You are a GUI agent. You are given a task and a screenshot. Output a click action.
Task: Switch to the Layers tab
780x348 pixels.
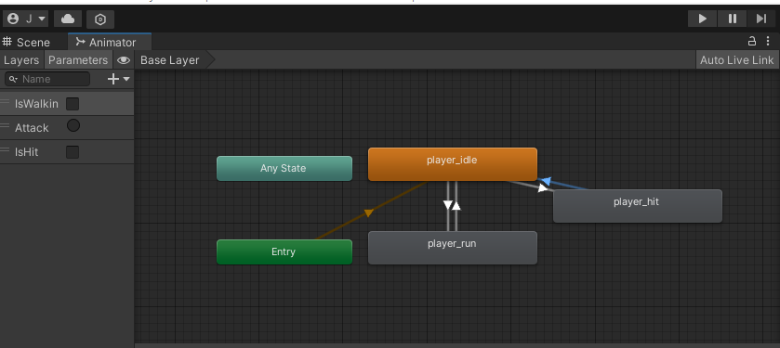(x=21, y=60)
